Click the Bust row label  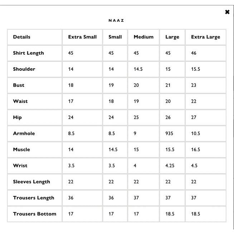pos(19,85)
